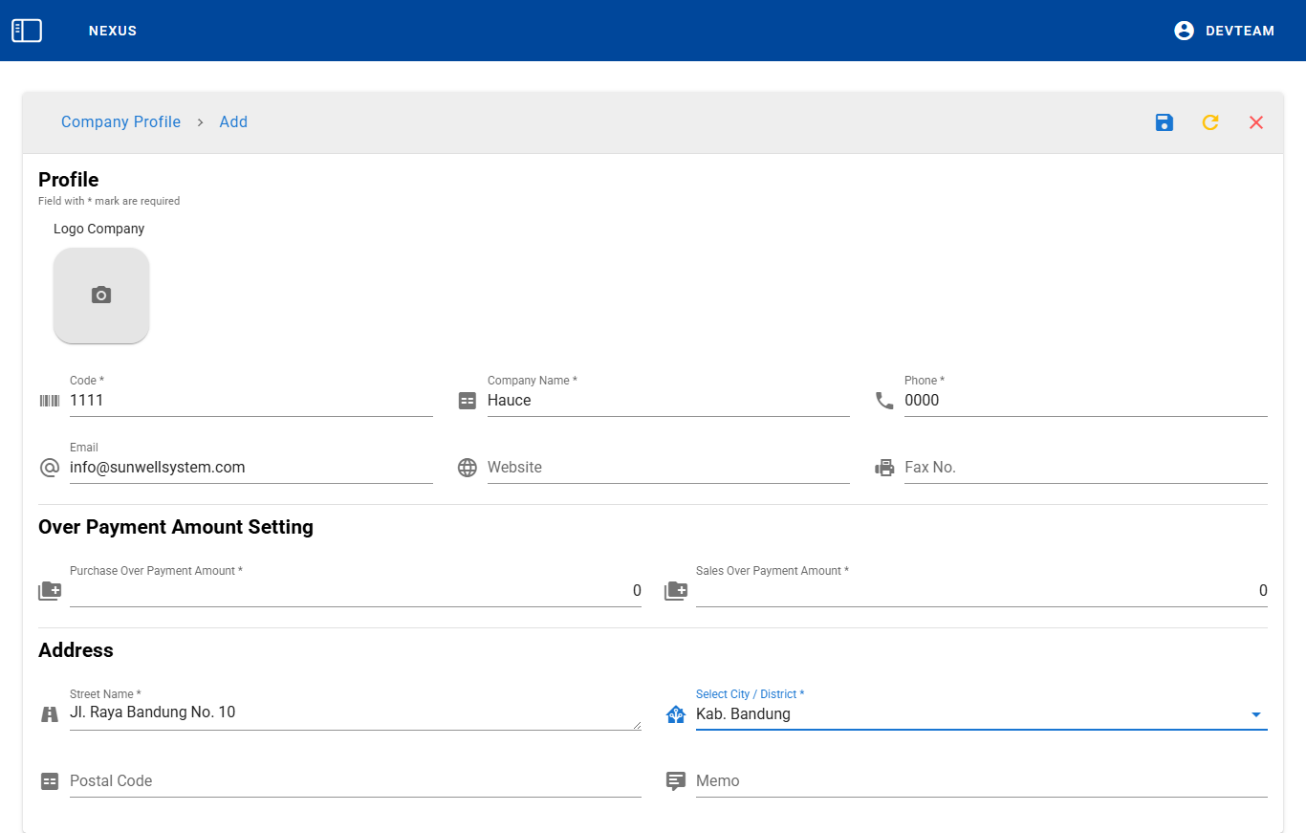Edit the Email field
The width and height of the screenshot is (1306, 833).
click(250, 468)
